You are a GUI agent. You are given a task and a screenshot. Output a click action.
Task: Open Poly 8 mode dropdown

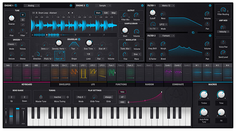tap(81, 97)
